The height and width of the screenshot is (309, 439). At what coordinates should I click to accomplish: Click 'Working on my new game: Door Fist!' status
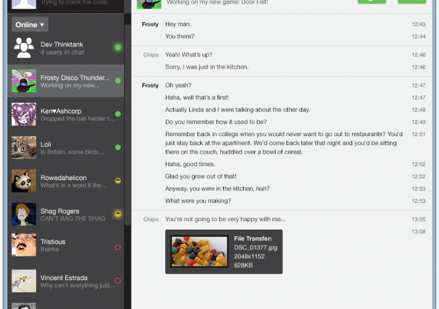coord(217,2)
